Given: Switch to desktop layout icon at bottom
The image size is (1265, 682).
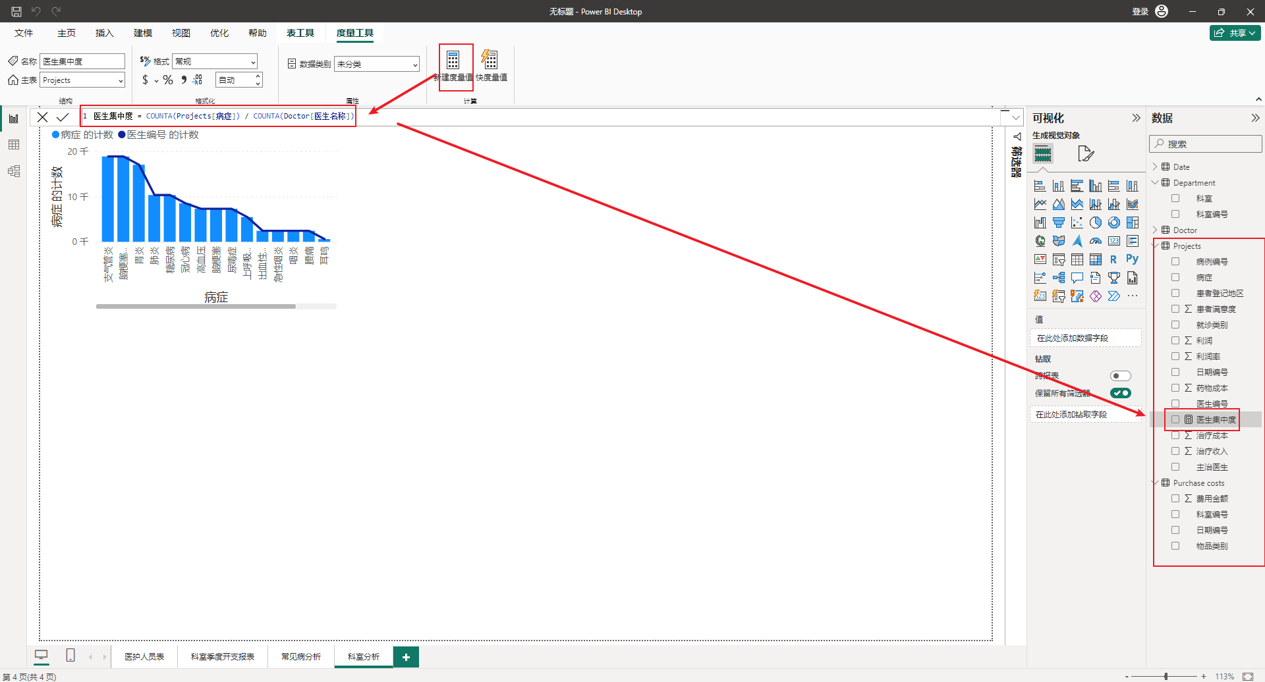Looking at the screenshot, I should tap(42, 656).
